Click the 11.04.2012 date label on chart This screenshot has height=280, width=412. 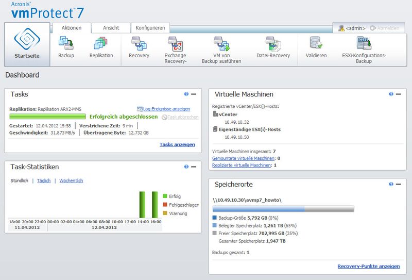point(27,227)
